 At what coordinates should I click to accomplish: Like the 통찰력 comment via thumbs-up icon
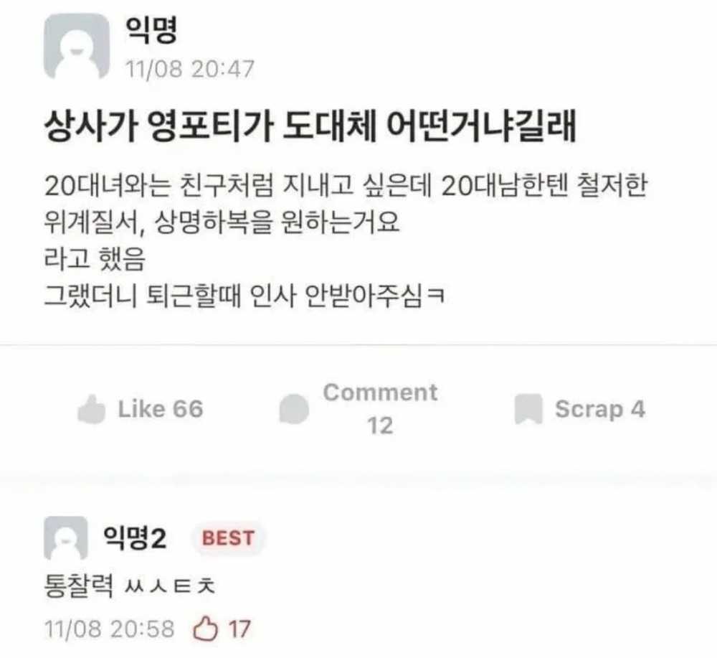205,629
